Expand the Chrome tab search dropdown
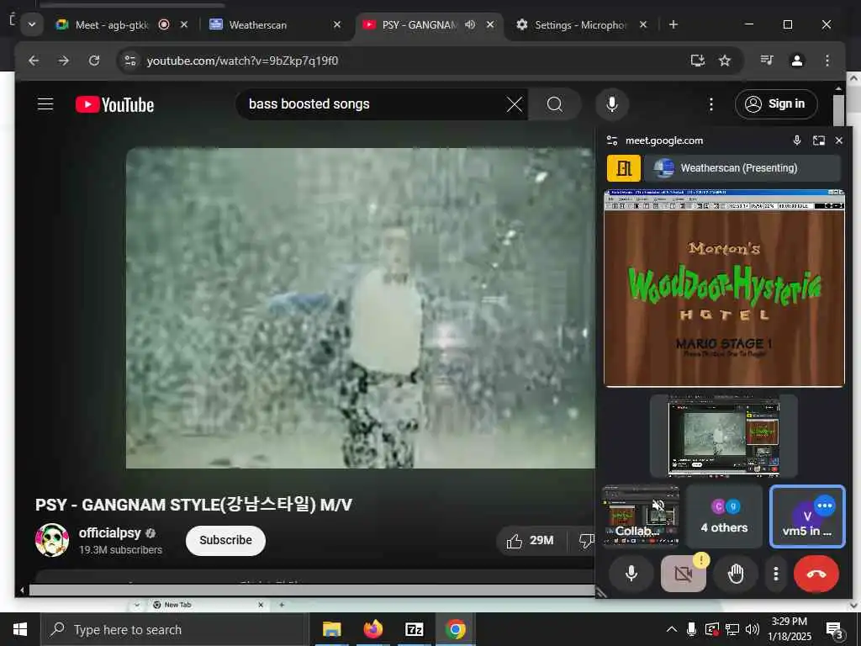The height and width of the screenshot is (646, 861). coord(32,24)
